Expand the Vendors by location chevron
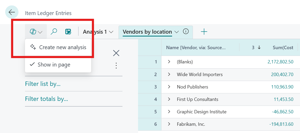Viewport: 300px width, 133px height. pyautogui.click(x=177, y=32)
